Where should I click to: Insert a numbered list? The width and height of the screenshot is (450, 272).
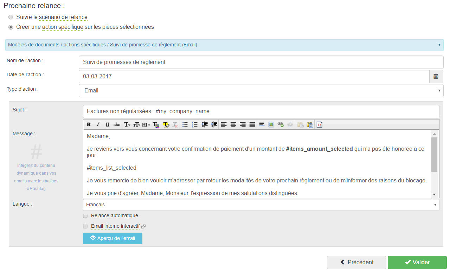194,124
